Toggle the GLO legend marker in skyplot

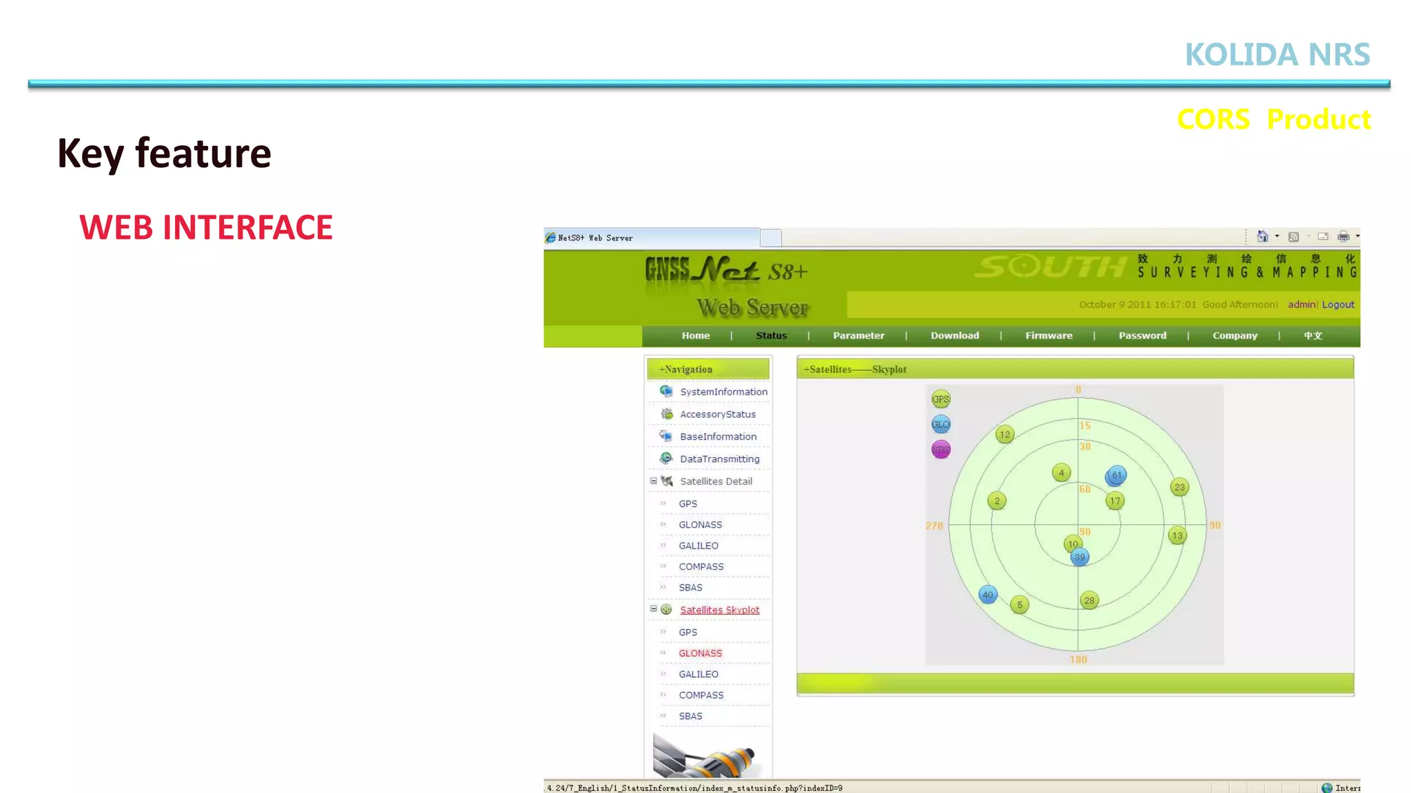coord(940,424)
